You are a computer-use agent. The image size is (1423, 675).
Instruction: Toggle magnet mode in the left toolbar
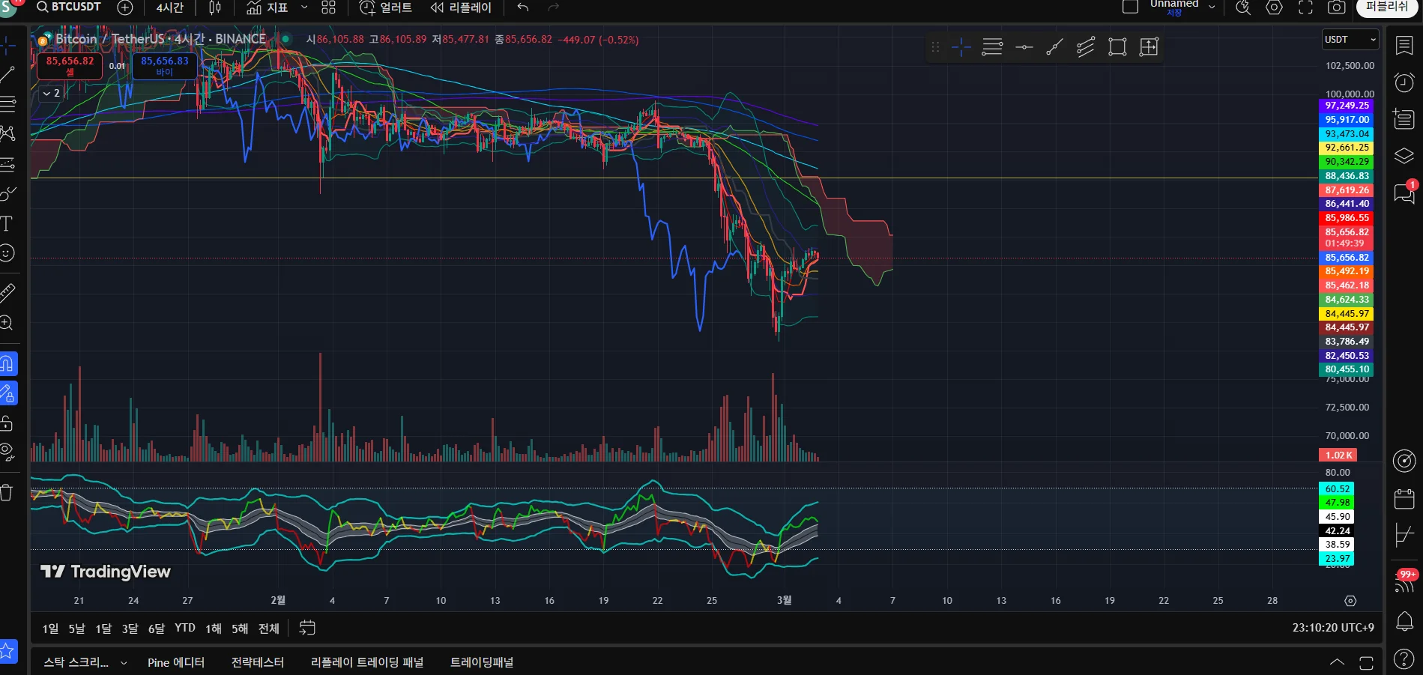pos(7,364)
